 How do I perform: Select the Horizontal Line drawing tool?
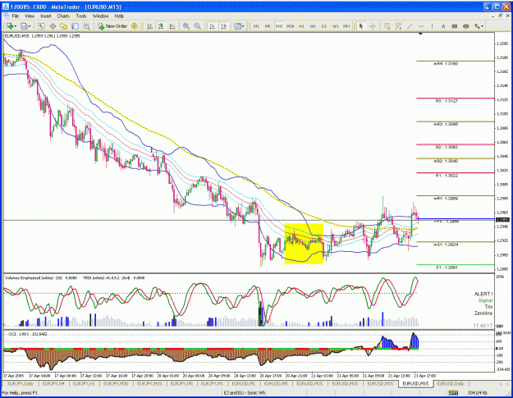pos(421,26)
